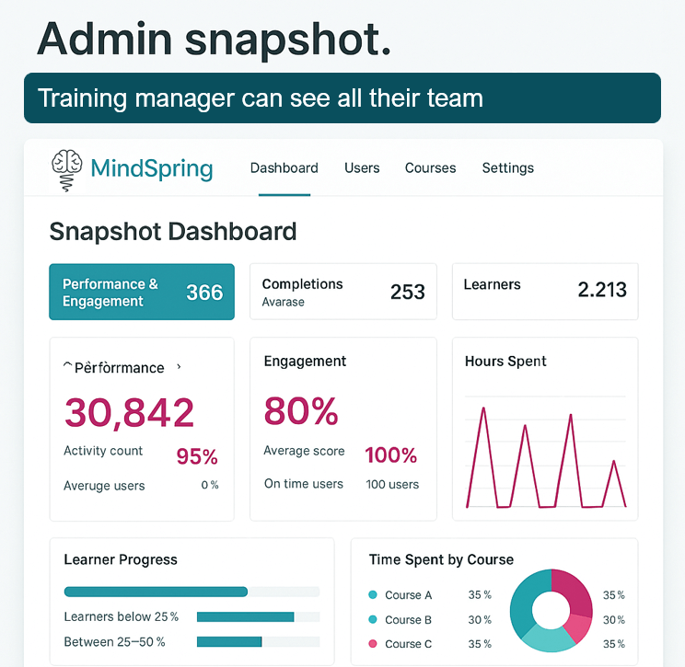Click the Course C pink legend dot
Viewport: 685px width, 667px height.
(373, 644)
